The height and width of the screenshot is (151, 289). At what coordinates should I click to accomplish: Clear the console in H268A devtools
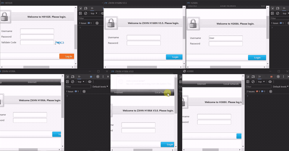coord(278,13)
